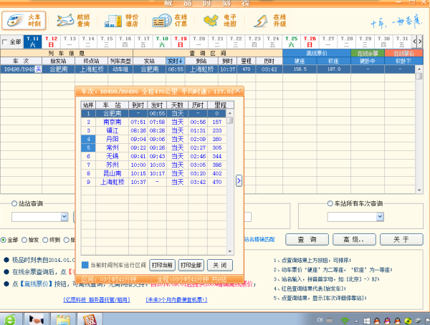Sort by the 车次 train number column
Viewport: 430px width, 325px height.
[x=21, y=61]
